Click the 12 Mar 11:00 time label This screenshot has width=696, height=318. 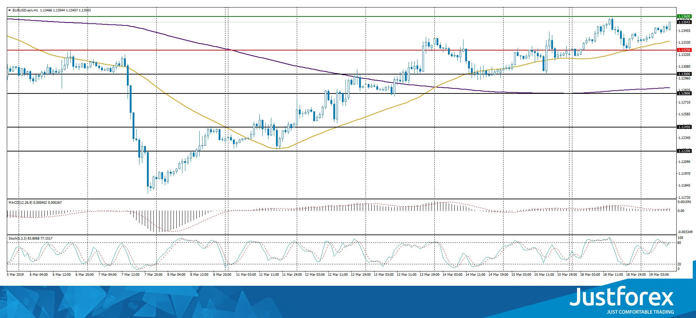pyautogui.click(x=338, y=275)
